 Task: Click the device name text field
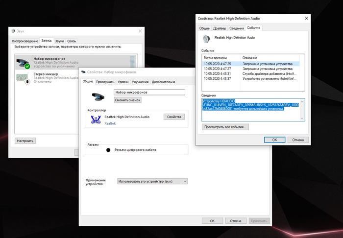(149, 92)
